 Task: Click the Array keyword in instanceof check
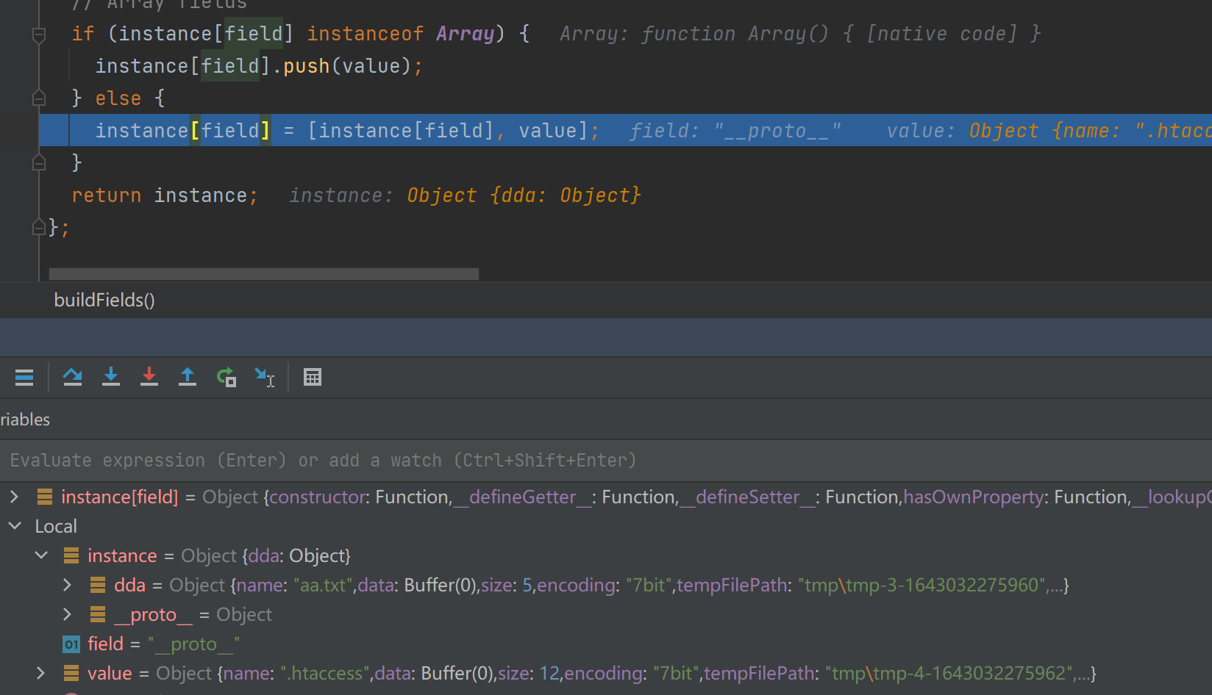(x=465, y=34)
